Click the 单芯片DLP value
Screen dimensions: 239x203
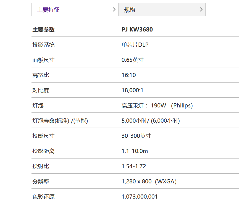(135, 45)
